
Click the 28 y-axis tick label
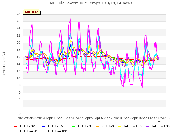pos(18,14)
